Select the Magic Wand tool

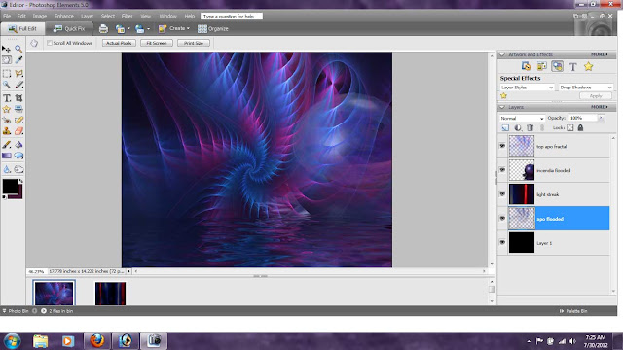[7, 85]
